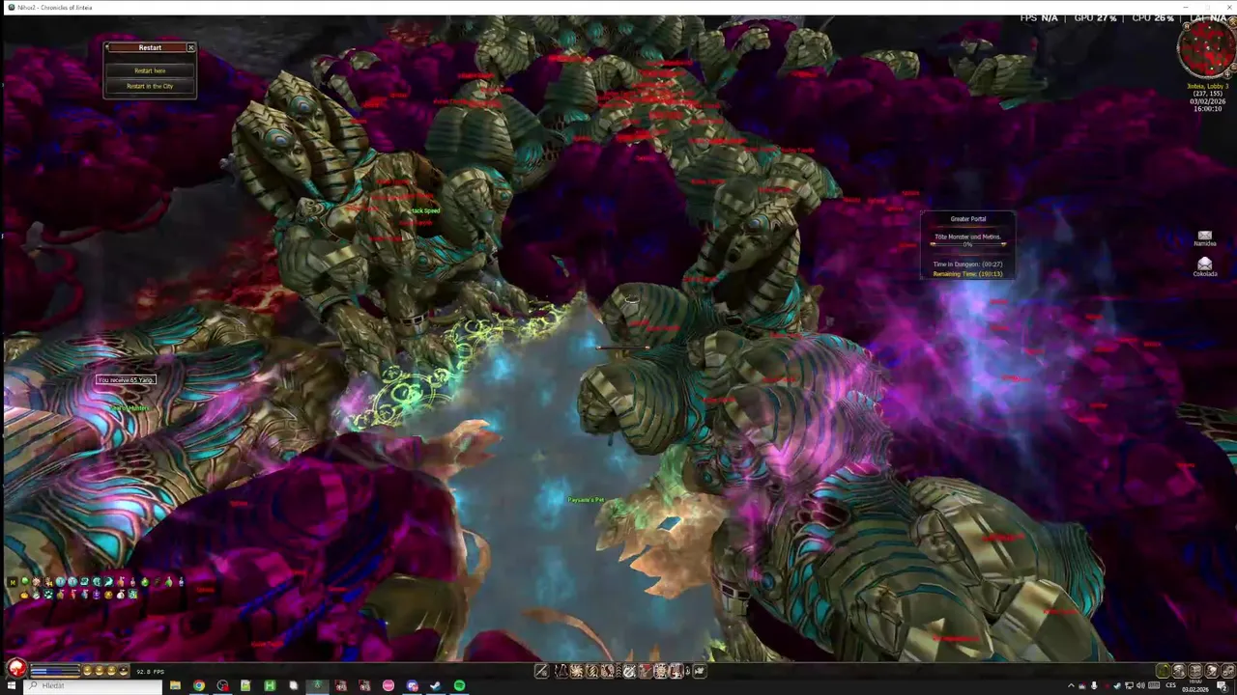Click the Time in Dungeon timer text
This screenshot has height=695, width=1237.
click(967, 264)
